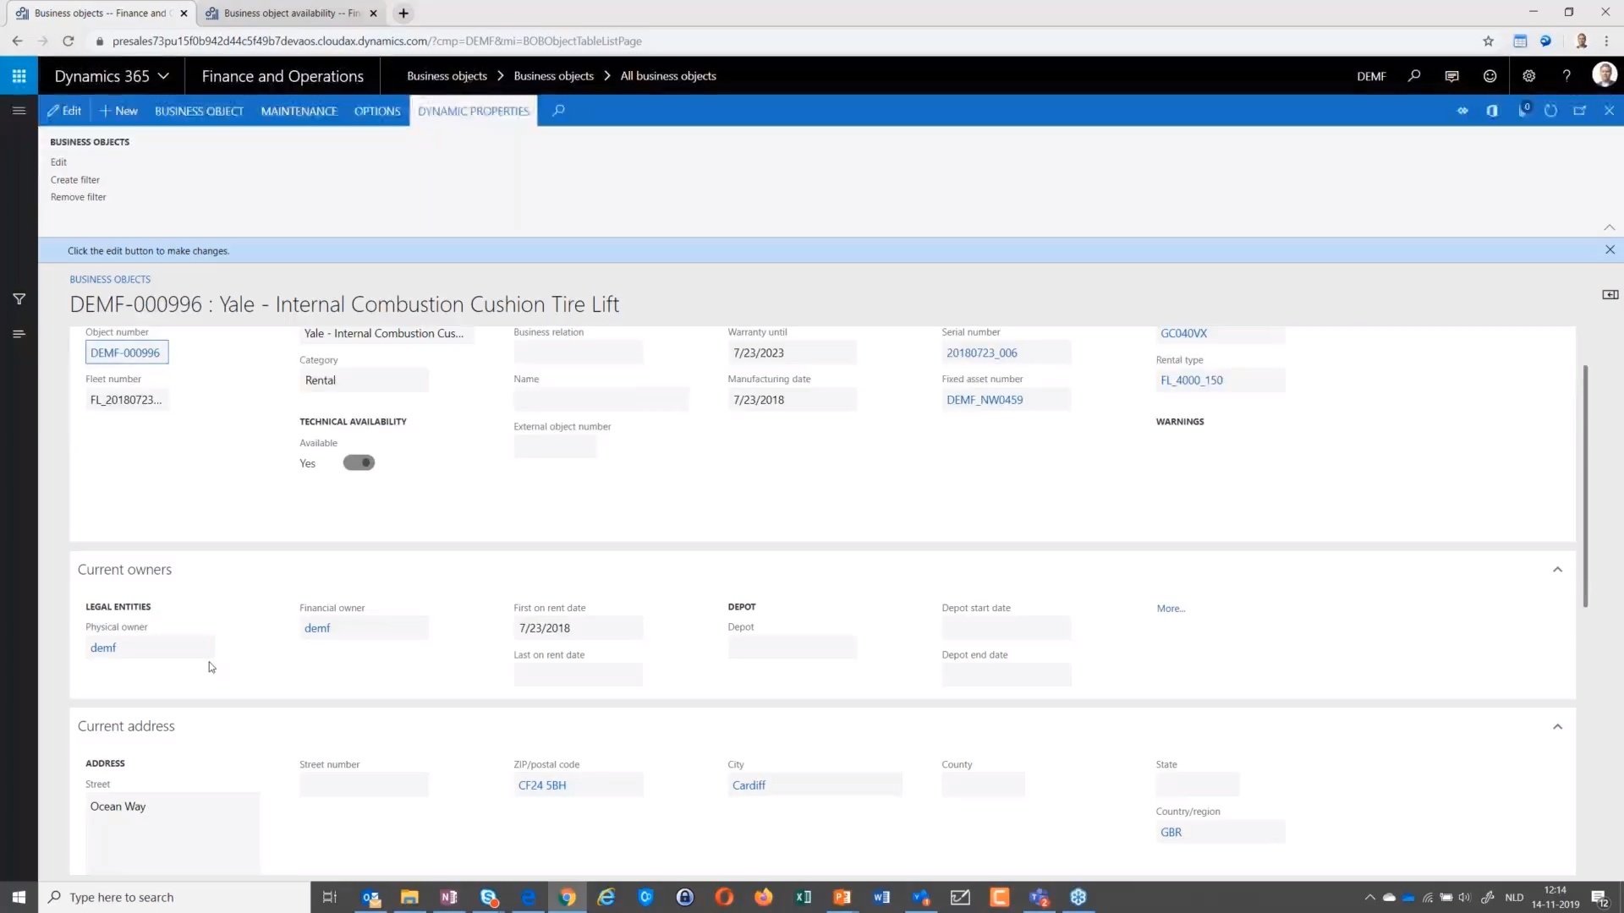Screen dimensions: 1624x913
Task: Open the filter pane icon in left sidebar
Action: tap(19, 298)
